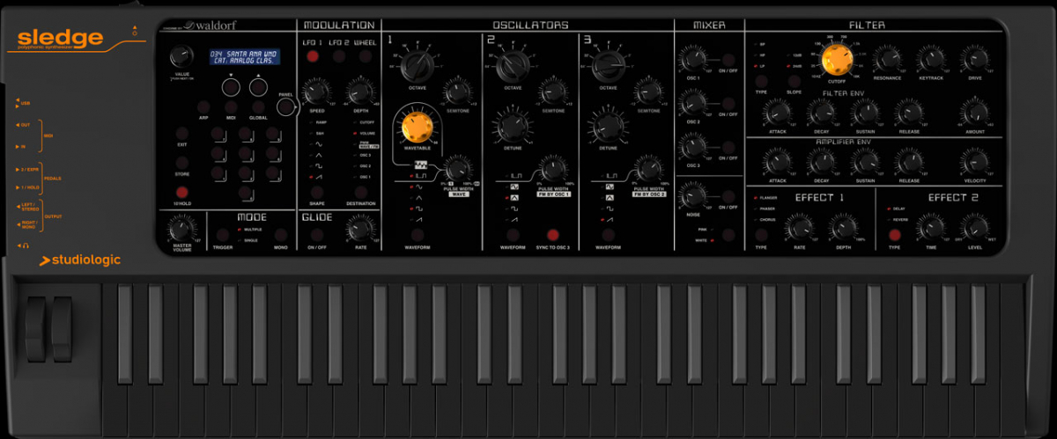The width and height of the screenshot is (1057, 439).
Task: Click the Filter KEYTRACK knob
Action: click(930, 60)
